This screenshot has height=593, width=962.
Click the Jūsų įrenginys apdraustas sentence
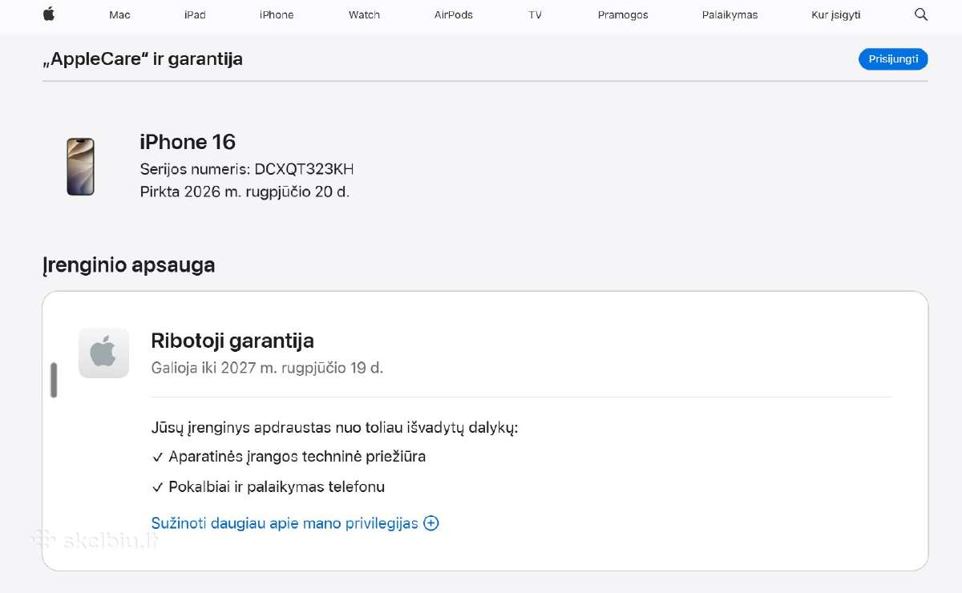[334, 428]
